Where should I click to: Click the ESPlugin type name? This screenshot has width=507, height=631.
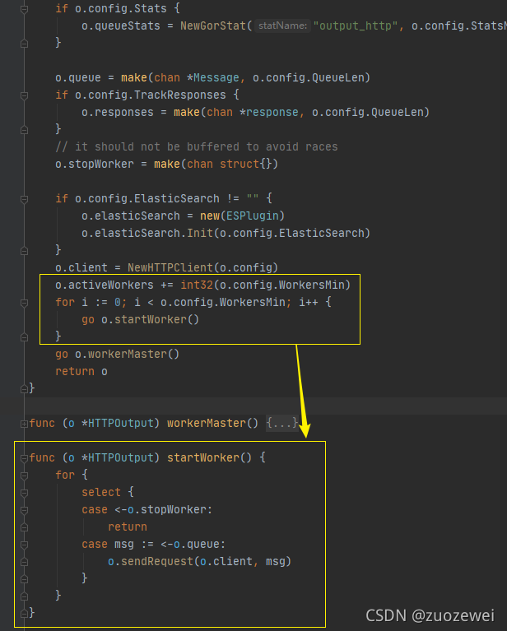253,216
